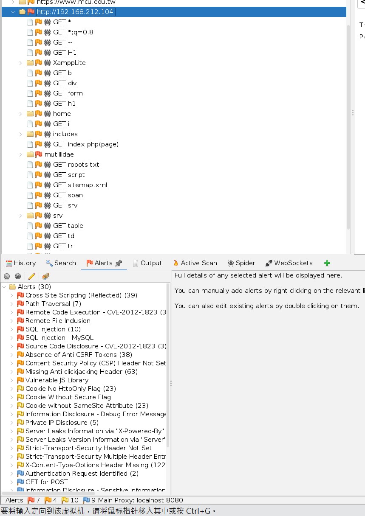The width and height of the screenshot is (365, 516).
Task: Open the Spider tab
Action: pos(241,263)
